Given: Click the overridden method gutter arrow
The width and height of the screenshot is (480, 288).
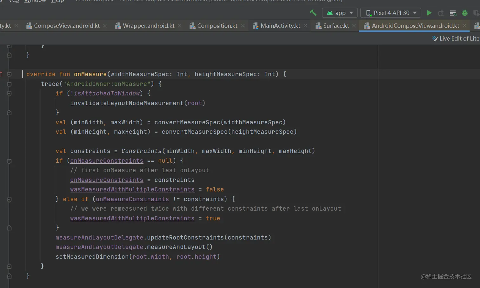Looking at the screenshot, I should (x=1, y=74).
